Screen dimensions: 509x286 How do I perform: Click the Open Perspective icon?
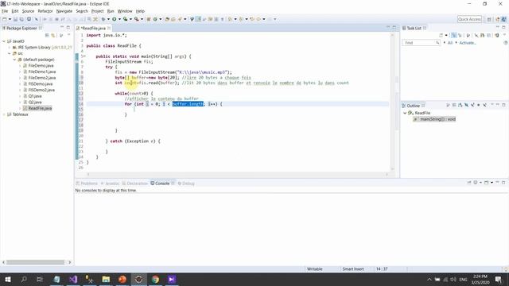[x=489, y=19]
